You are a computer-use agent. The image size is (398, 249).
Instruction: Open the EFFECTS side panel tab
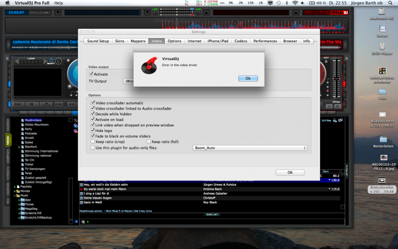tap(8, 173)
